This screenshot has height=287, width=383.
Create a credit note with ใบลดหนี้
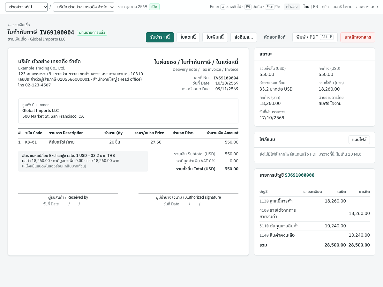188,37
